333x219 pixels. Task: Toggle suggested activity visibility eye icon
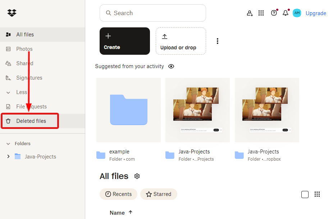171,66
